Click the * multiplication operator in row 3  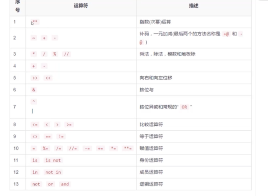pos(33,54)
